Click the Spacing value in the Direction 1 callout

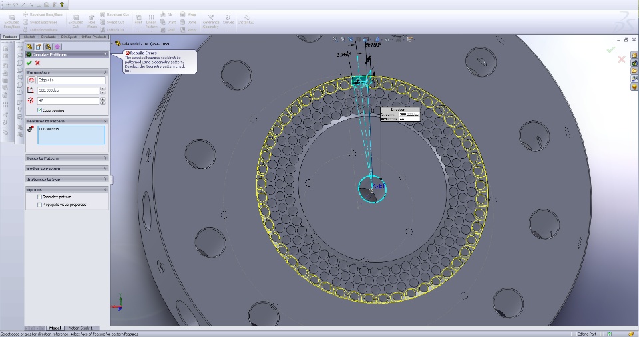point(409,114)
